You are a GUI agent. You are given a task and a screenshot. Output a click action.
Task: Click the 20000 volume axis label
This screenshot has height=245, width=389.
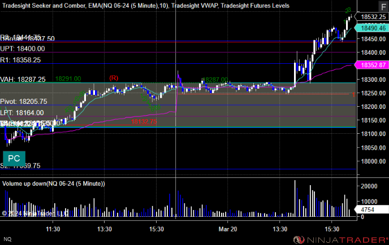coord(369,186)
